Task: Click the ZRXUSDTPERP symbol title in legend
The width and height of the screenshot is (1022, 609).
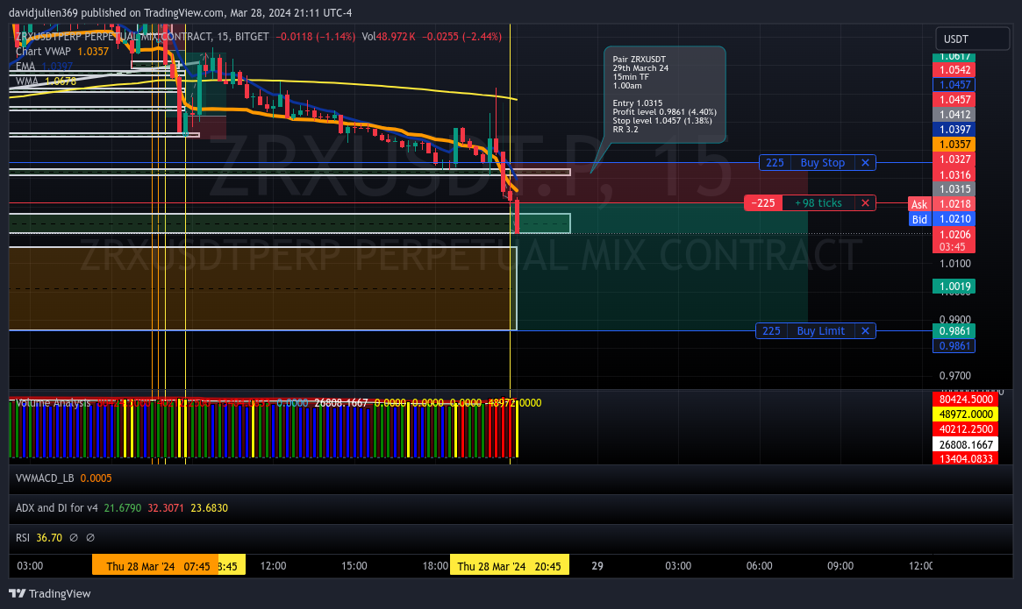Action: [x=142, y=37]
